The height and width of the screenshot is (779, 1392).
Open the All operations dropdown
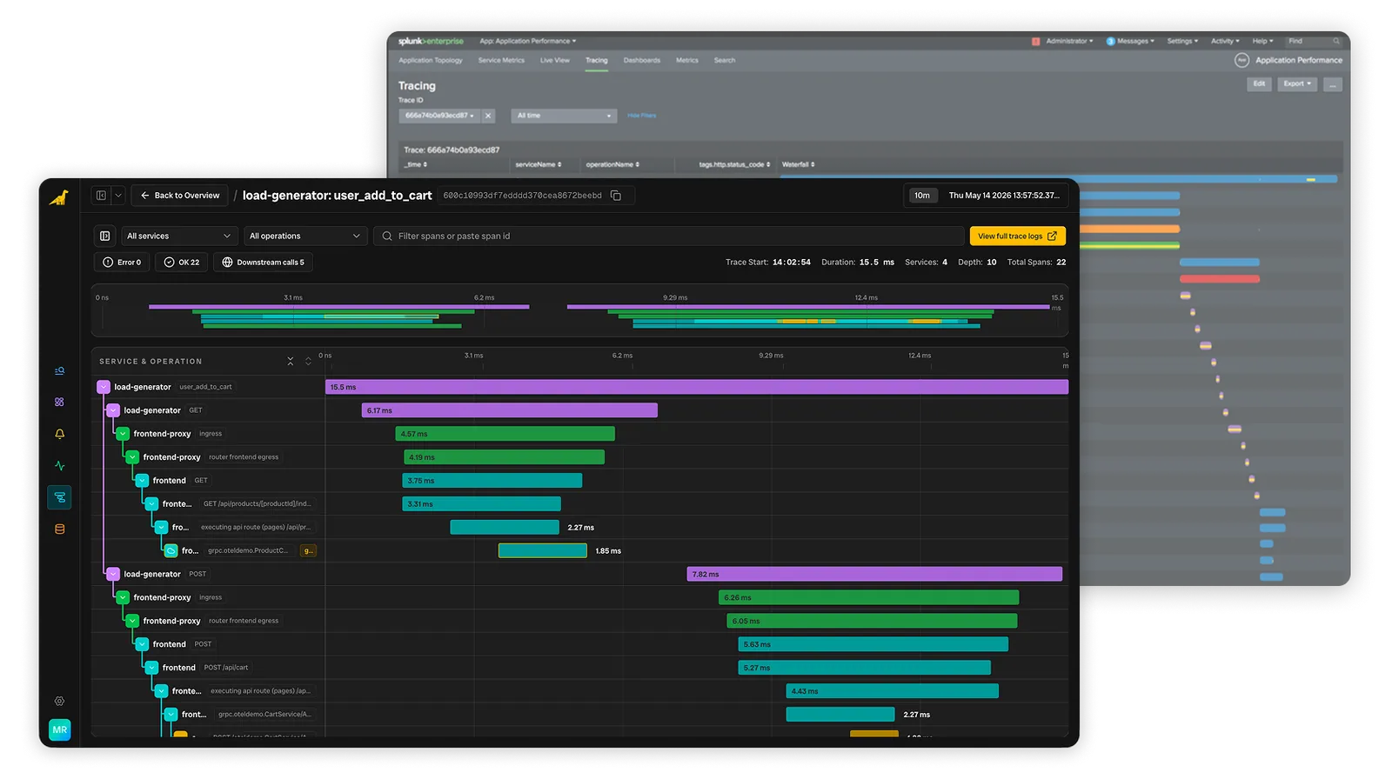[x=304, y=236]
